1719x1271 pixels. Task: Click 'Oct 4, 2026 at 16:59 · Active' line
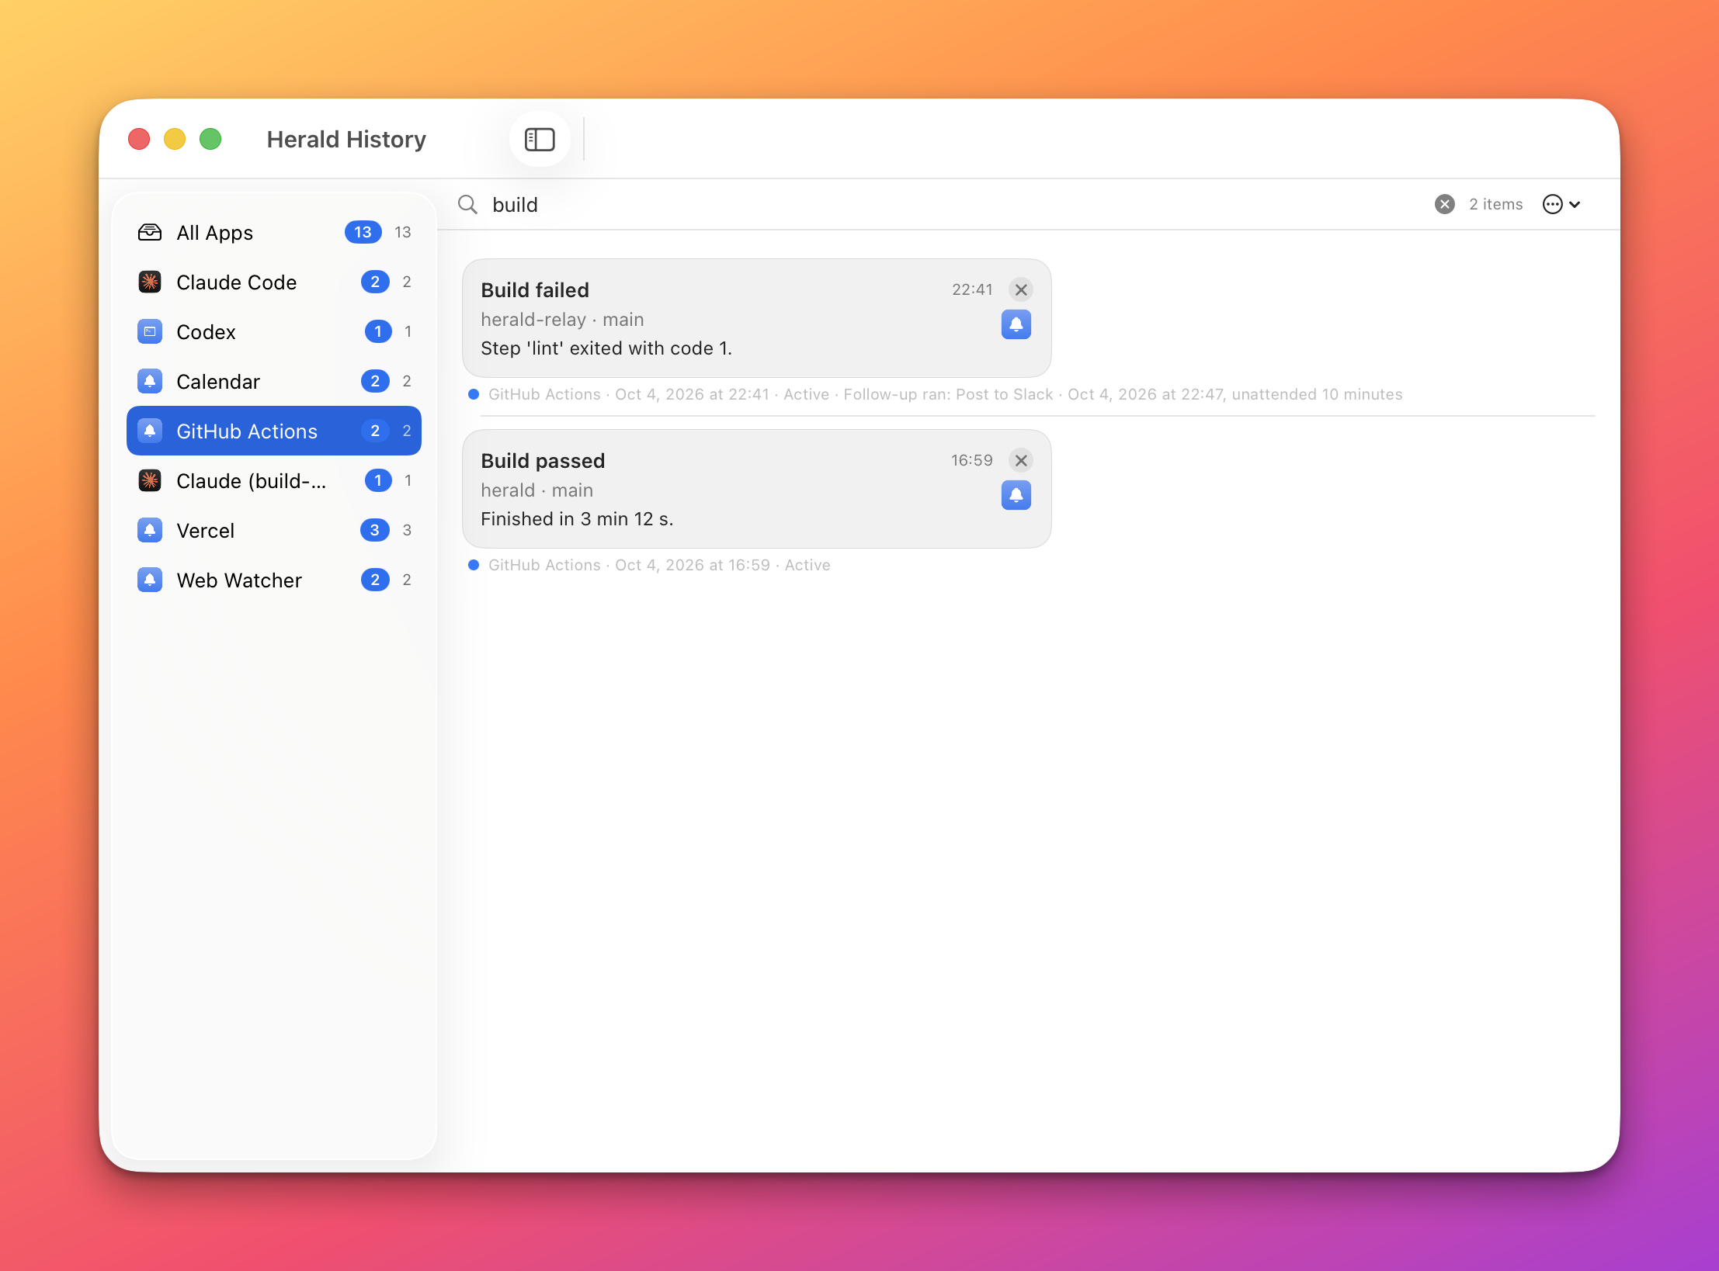723,565
